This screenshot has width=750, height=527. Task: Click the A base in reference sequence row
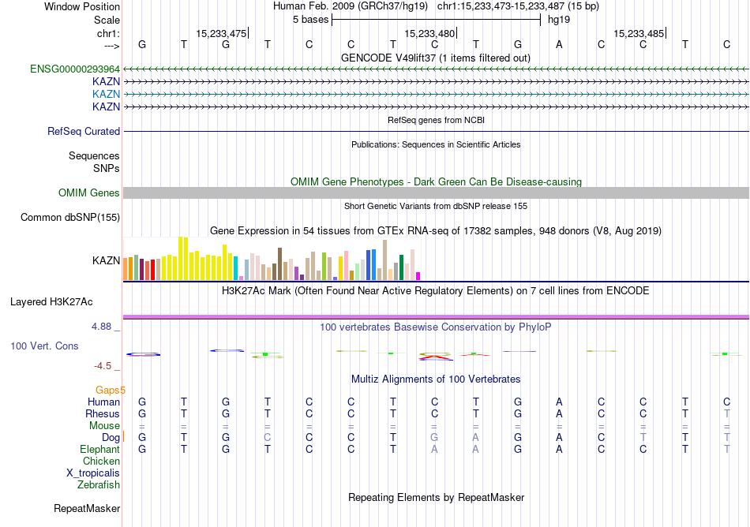tap(559, 44)
